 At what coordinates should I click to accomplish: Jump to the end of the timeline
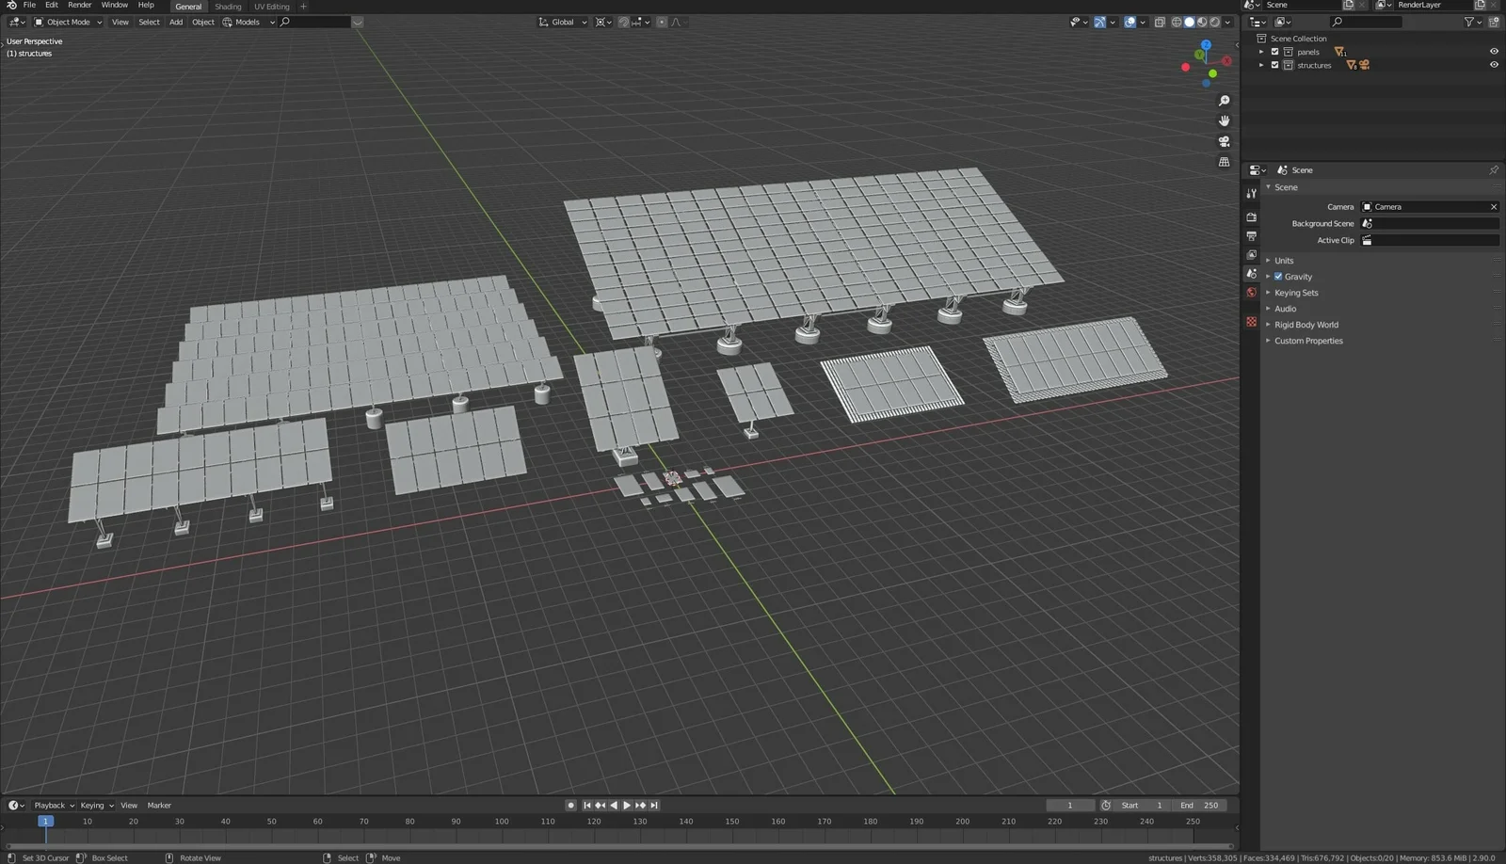tap(654, 805)
